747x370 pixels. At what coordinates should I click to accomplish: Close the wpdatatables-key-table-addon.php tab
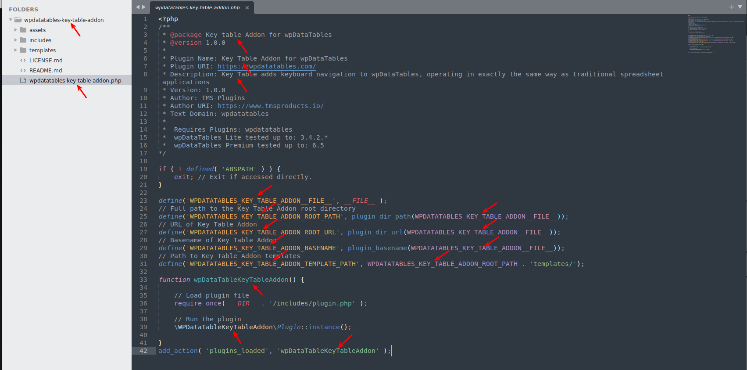click(x=247, y=7)
